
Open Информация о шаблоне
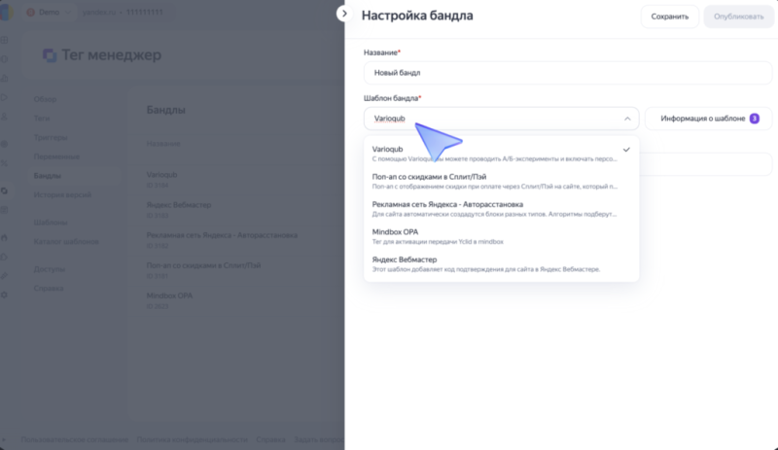click(x=709, y=119)
